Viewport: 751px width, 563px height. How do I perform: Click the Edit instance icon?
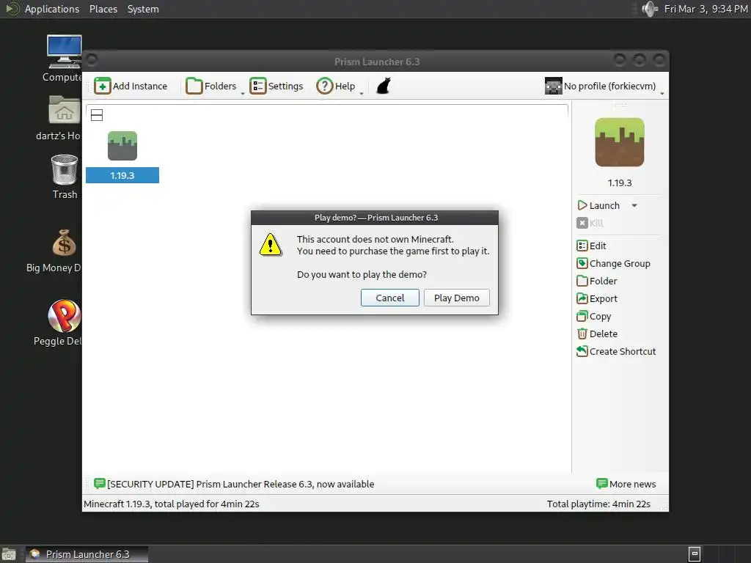coord(582,246)
